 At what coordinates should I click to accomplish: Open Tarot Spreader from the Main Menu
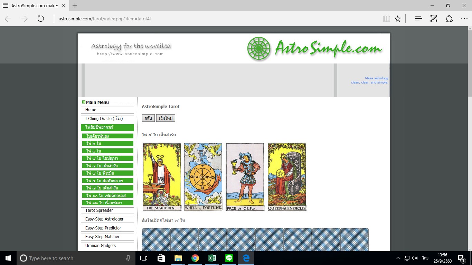[x=107, y=210]
